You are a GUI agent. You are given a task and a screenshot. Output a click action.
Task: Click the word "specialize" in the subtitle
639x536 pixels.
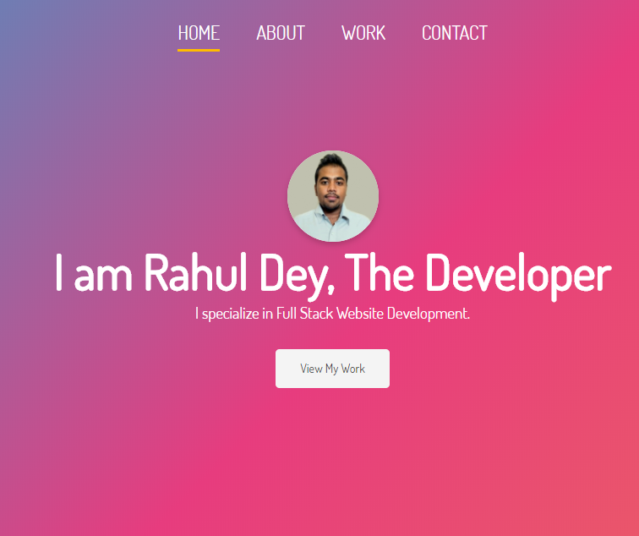click(x=231, y=314)
